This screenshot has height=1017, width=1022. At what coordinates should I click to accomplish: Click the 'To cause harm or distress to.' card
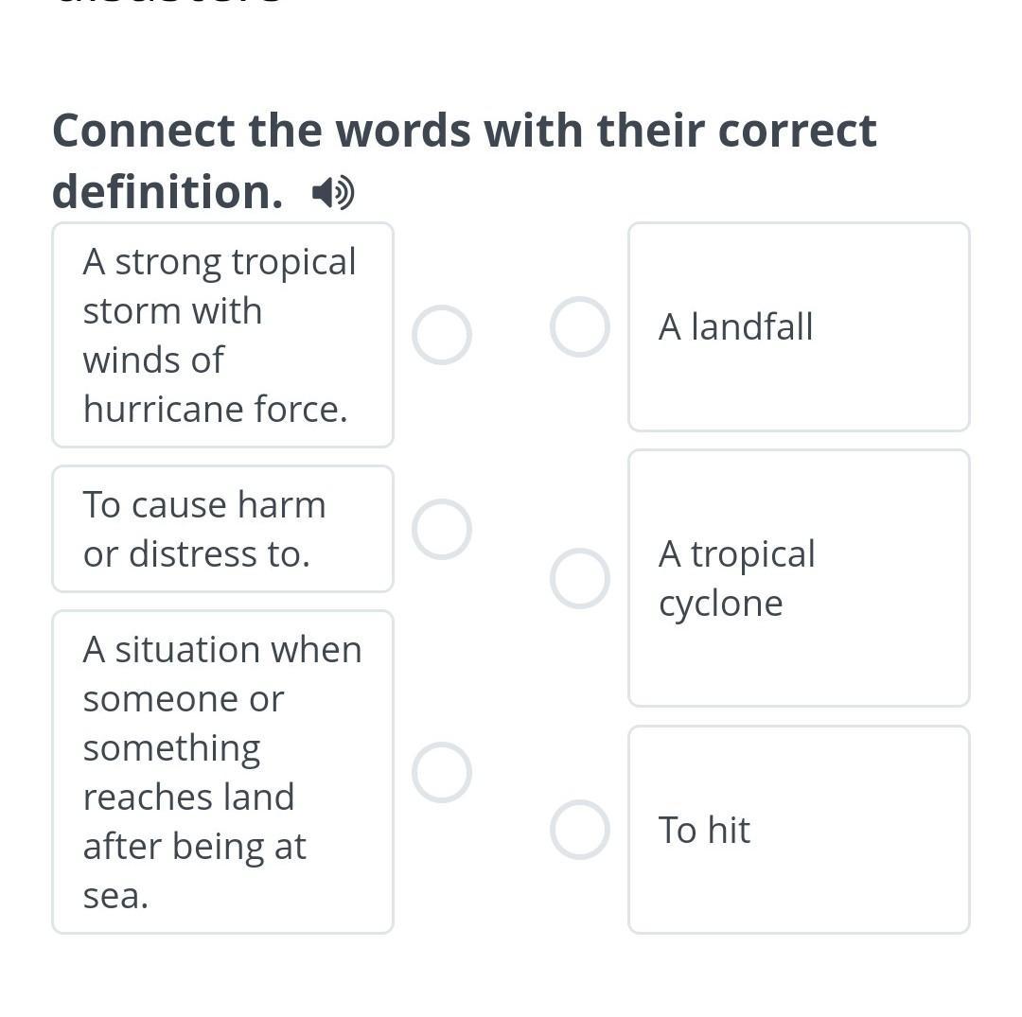coord(222,529)
